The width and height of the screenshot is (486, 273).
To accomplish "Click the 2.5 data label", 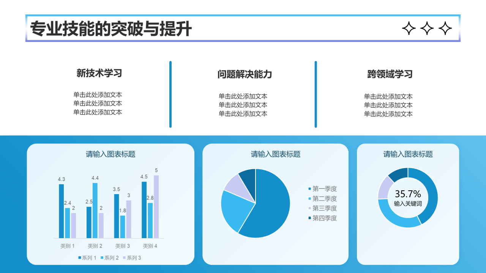I will (x=89, y=202).
